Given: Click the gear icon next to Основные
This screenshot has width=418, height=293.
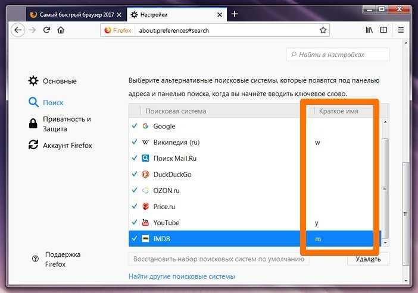Looking at the screenshot, I should (33, 81).
